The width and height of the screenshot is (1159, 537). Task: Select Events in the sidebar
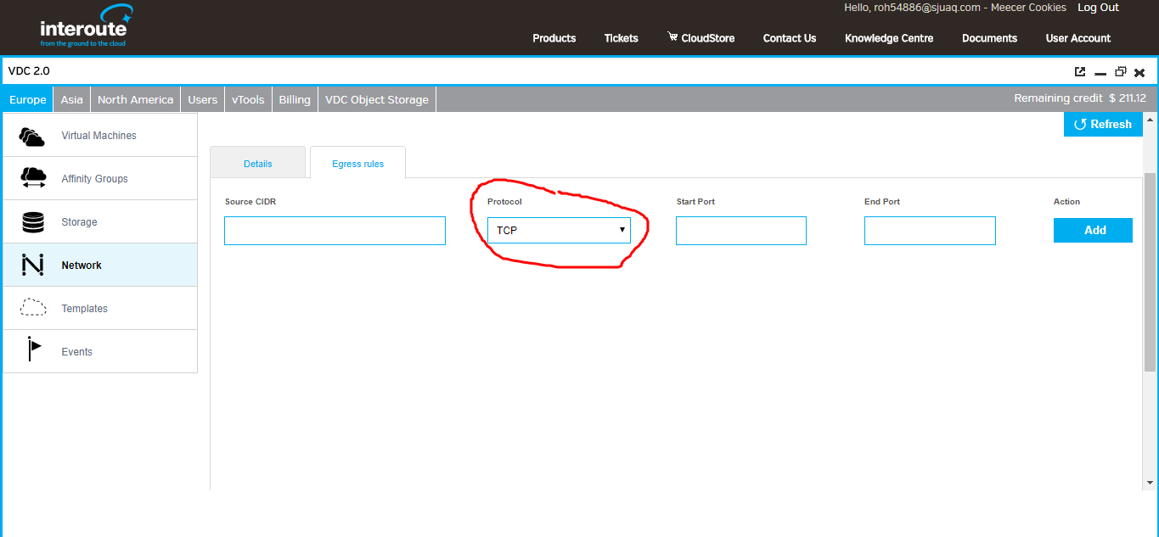pyautogui.click(x=100, y=352)
